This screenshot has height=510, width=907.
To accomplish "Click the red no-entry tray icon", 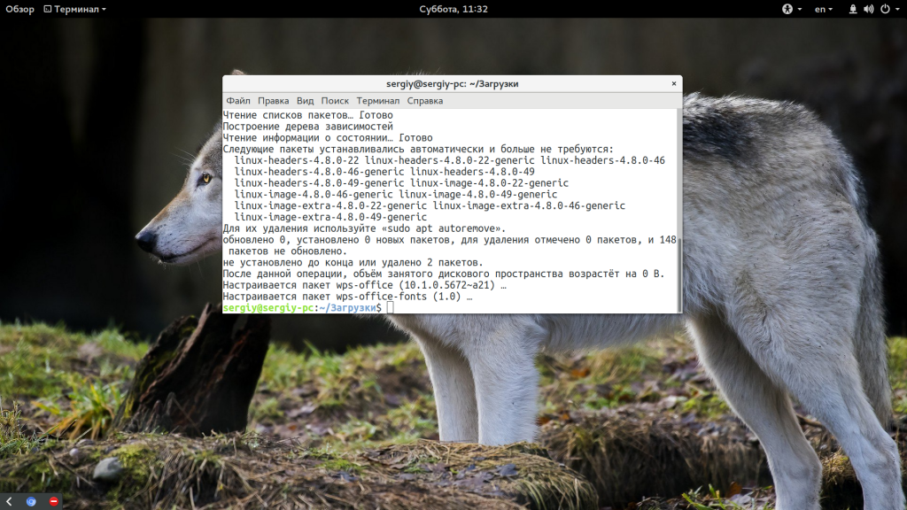I will coord(53,501).
